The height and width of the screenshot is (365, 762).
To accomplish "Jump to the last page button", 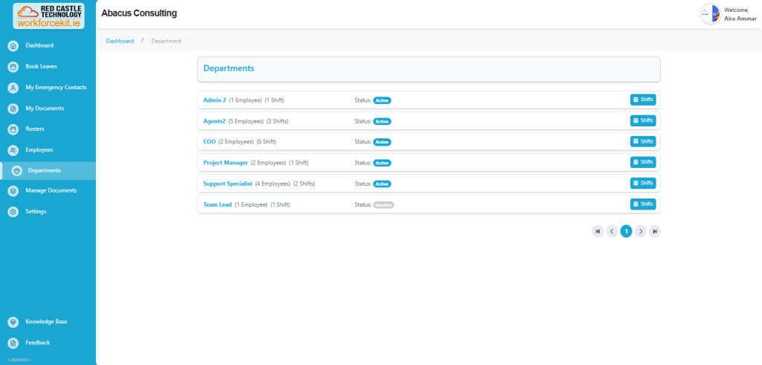I will point(655,231).
